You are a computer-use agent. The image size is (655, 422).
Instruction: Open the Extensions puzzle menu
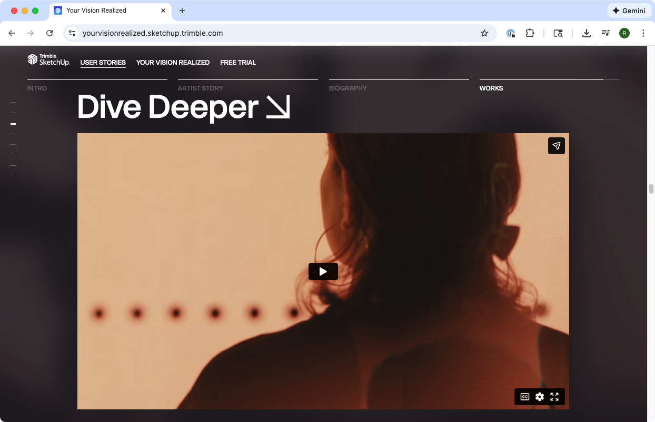(x=530, y=33)
